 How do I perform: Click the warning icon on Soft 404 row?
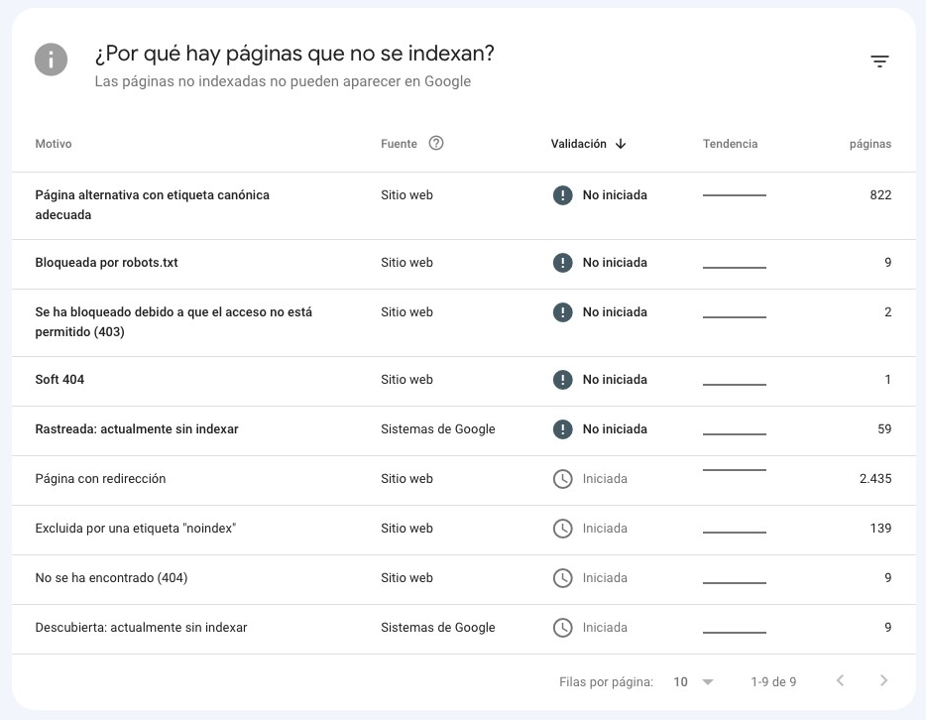562,379
